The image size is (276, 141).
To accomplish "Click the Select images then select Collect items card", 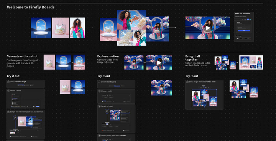I will (x=204, y=95).
